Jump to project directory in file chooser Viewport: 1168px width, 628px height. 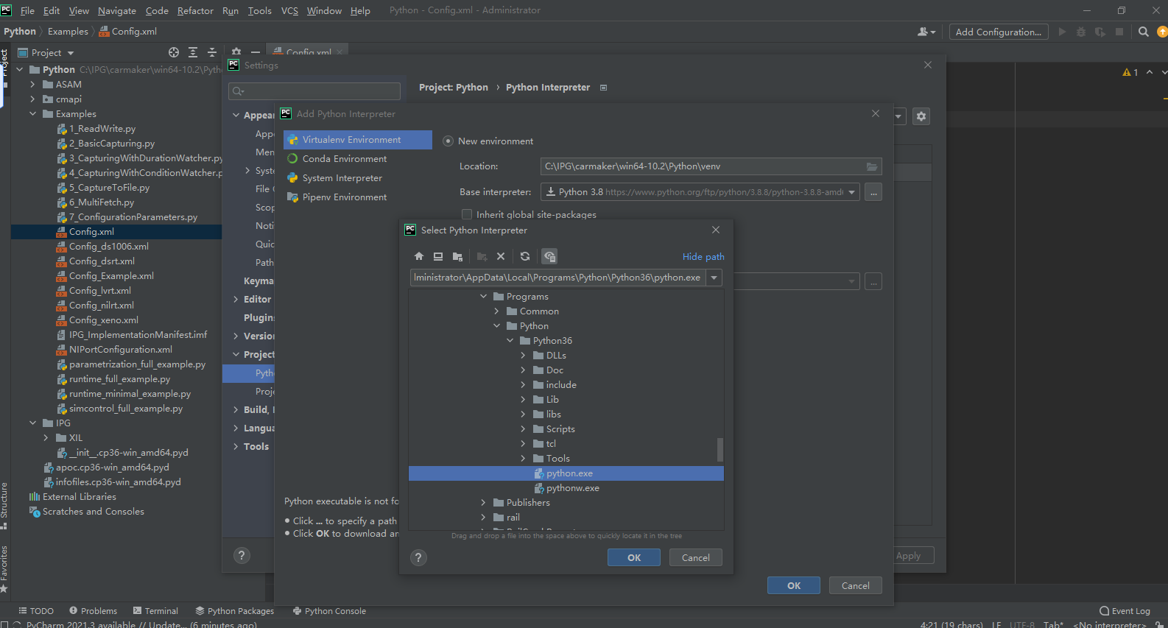(457, 256)
